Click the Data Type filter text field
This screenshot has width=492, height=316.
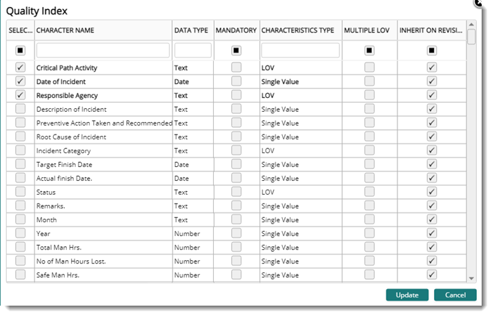(193, 50)
